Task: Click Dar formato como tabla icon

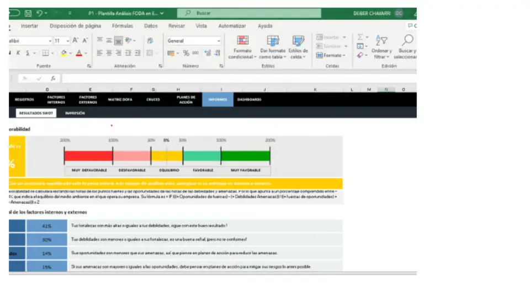Action: (x=272, y=47)
